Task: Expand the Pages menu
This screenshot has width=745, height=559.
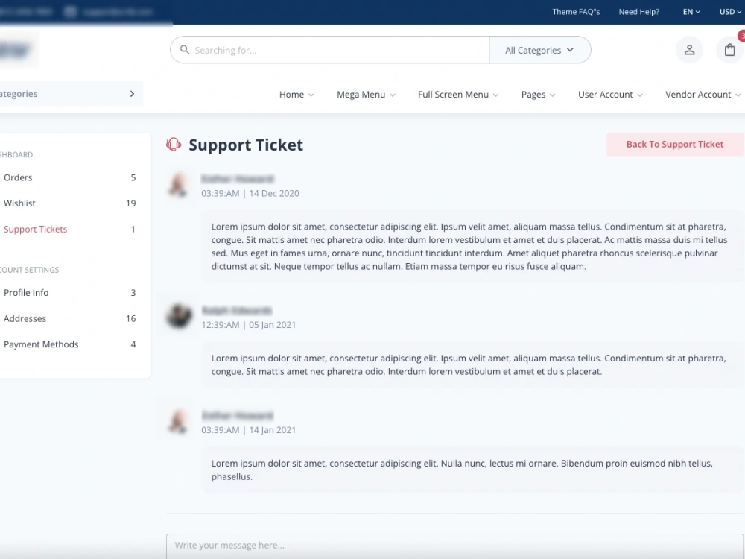Action: point(538,95)
